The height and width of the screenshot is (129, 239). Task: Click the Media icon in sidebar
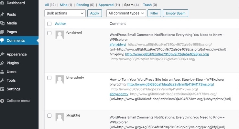click(x=2, y=23)
